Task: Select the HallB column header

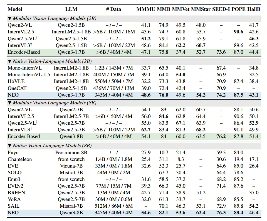Action: pyautogui.click(x=254, y=9)
